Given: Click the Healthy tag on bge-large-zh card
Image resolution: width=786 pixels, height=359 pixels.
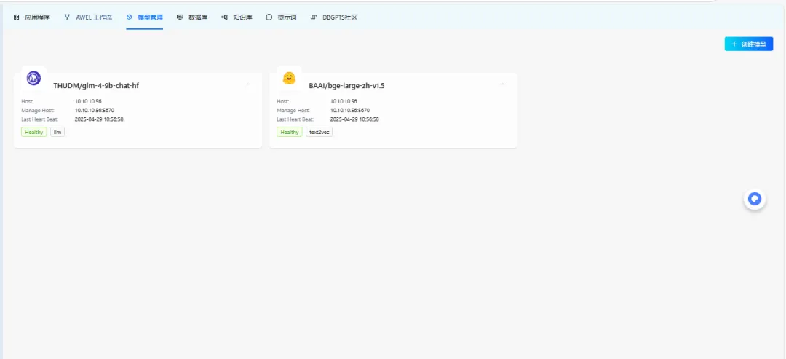Looking at the screenshot, I should pyautogui.click(x=290, y=133).
